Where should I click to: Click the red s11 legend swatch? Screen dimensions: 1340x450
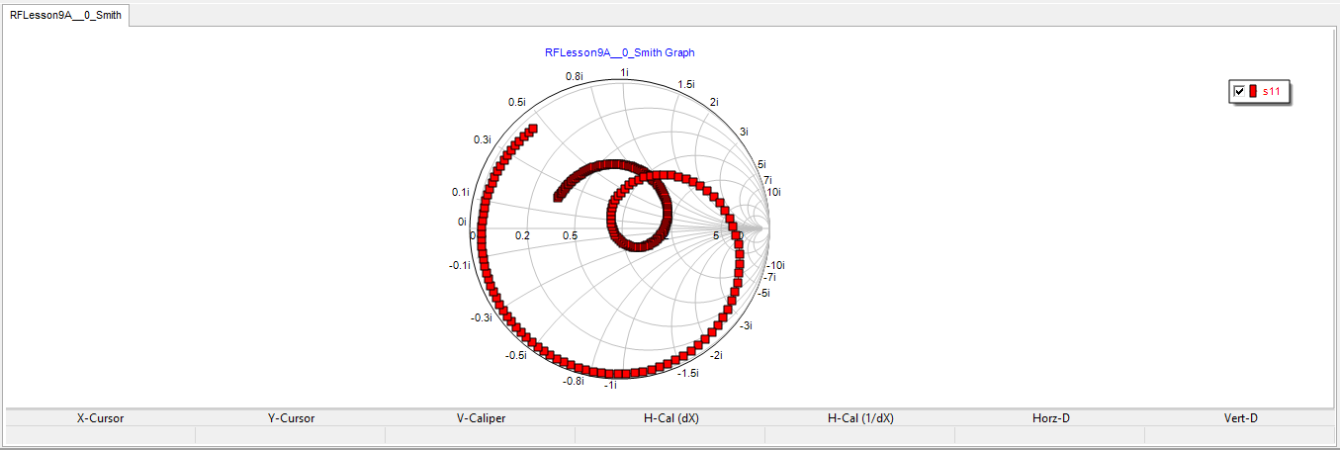[x=1253, y=91]
